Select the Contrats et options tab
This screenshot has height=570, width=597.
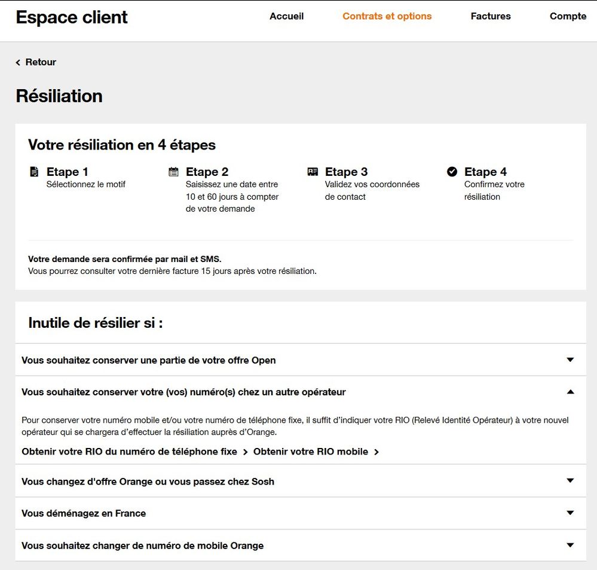click(x=387, y=17)
